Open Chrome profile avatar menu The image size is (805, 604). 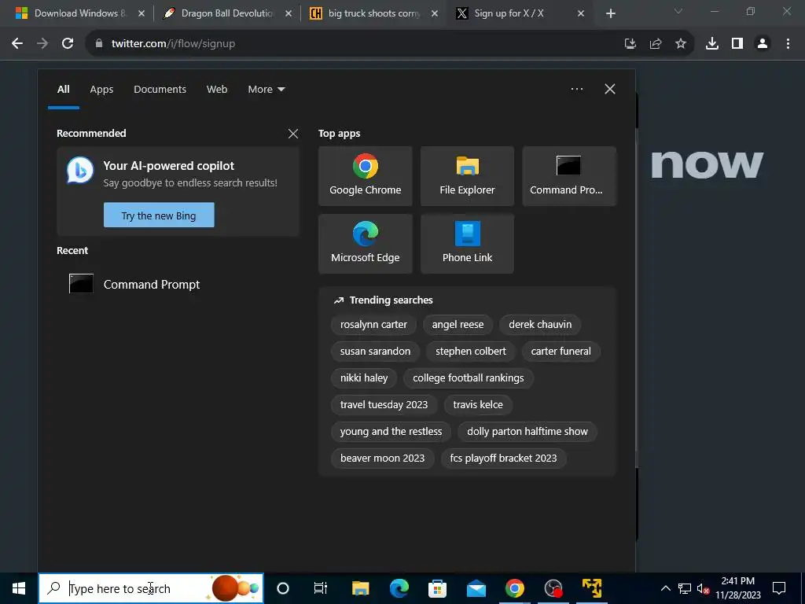click(x=763, y=44)
